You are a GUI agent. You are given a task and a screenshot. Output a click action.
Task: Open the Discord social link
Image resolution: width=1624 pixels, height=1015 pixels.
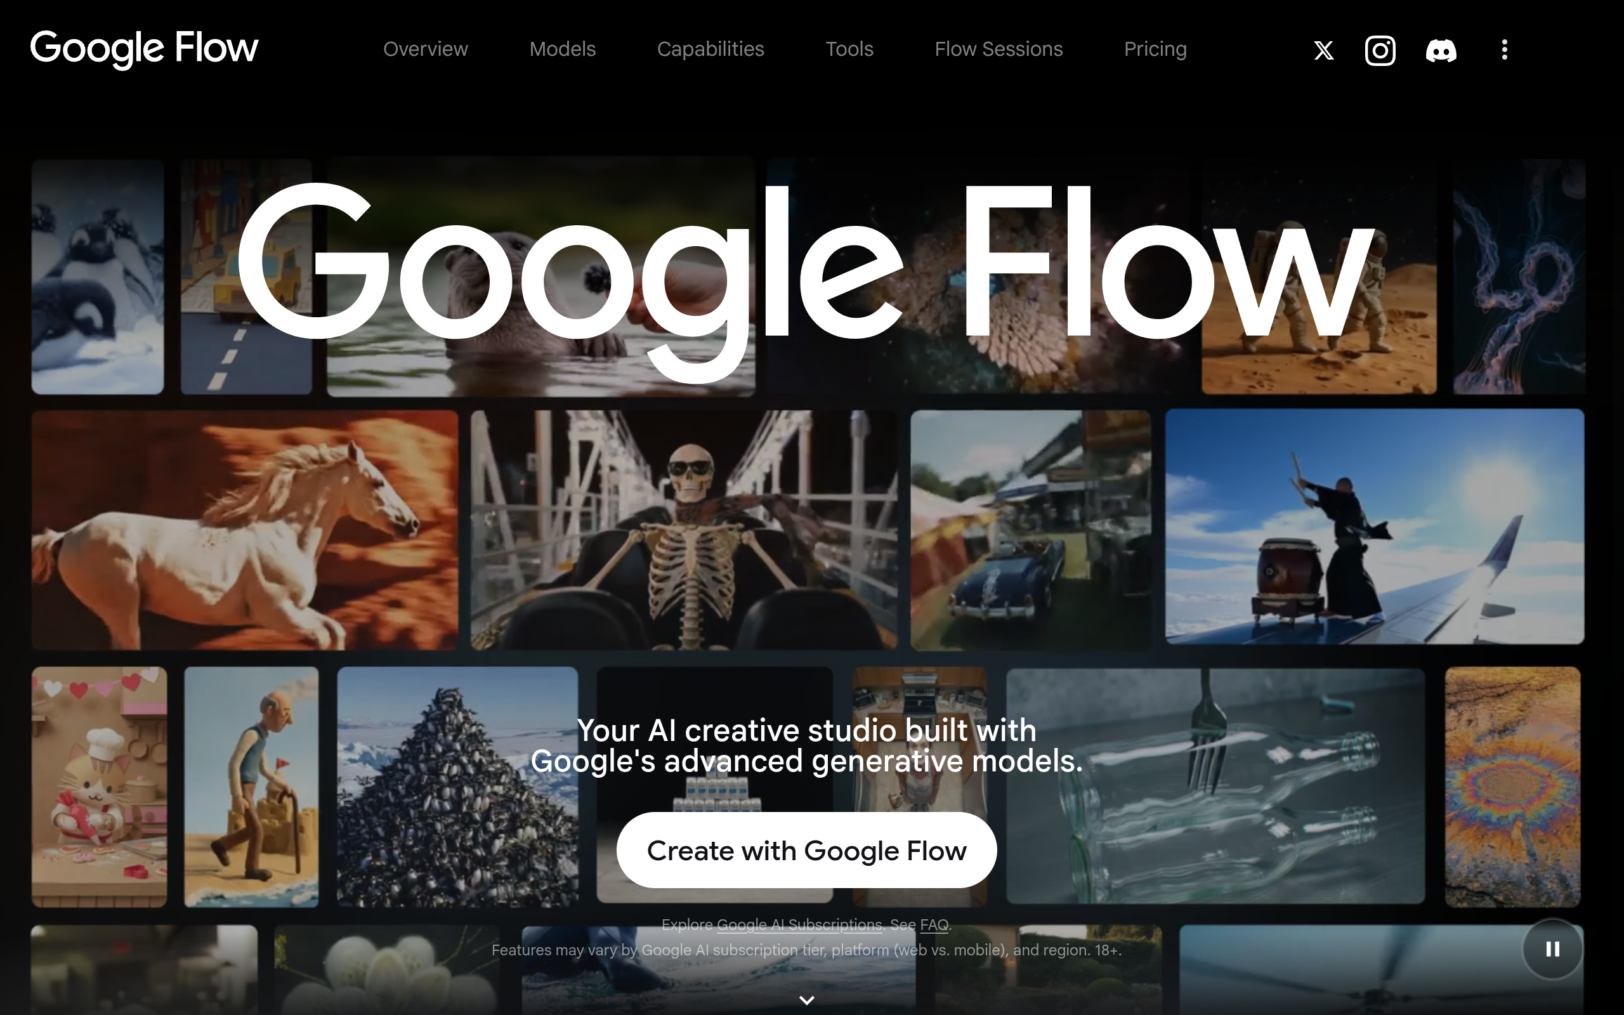(x=1441, y=50)
